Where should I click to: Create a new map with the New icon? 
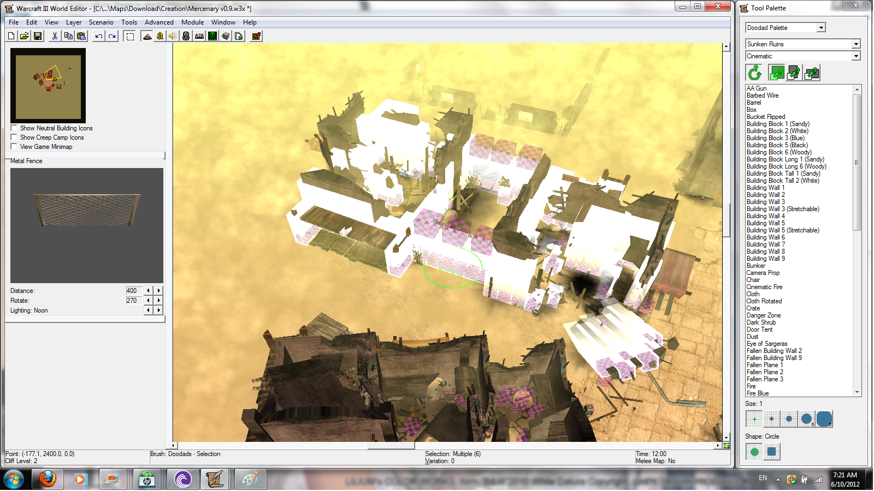tap(11, 36)
